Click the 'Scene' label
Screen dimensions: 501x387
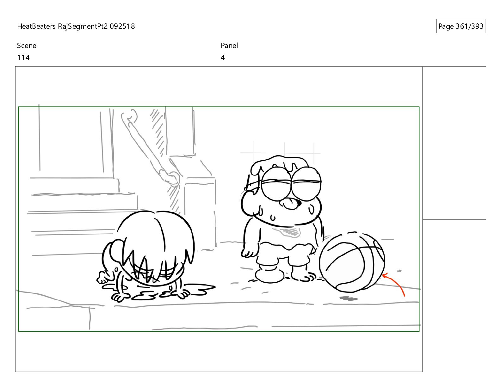(27, 46)
